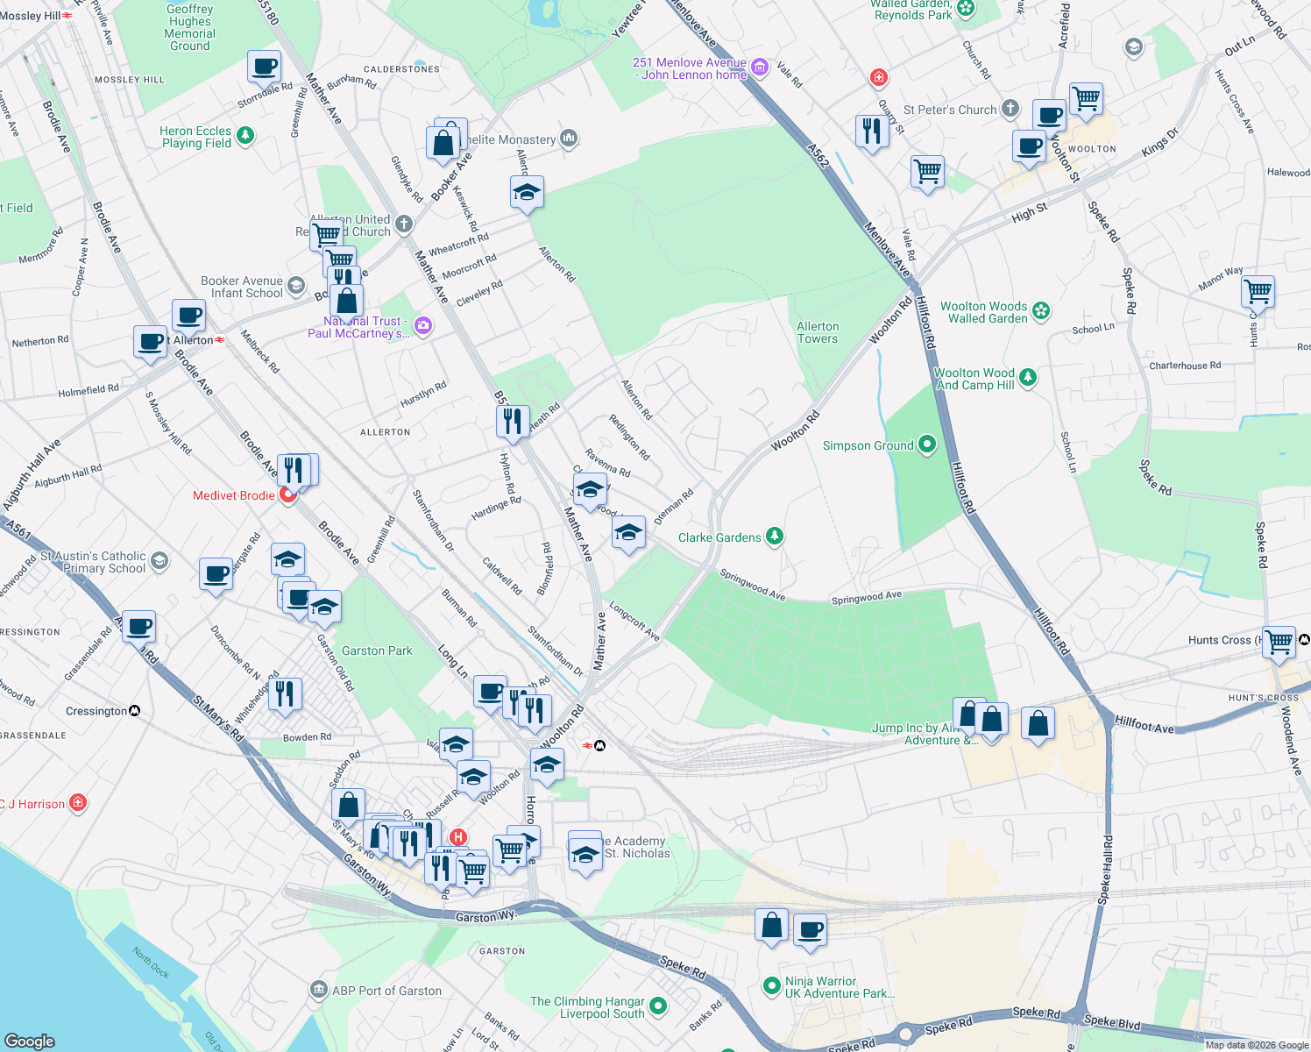Click the cafe marker above St Austin's school
This screenshot has width=1311, height=1052.
coord(216,575)
